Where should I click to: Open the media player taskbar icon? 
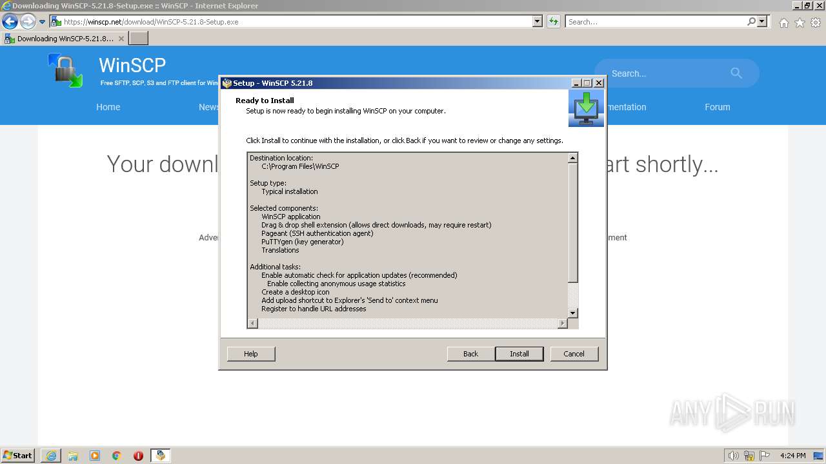coord(95,456)
